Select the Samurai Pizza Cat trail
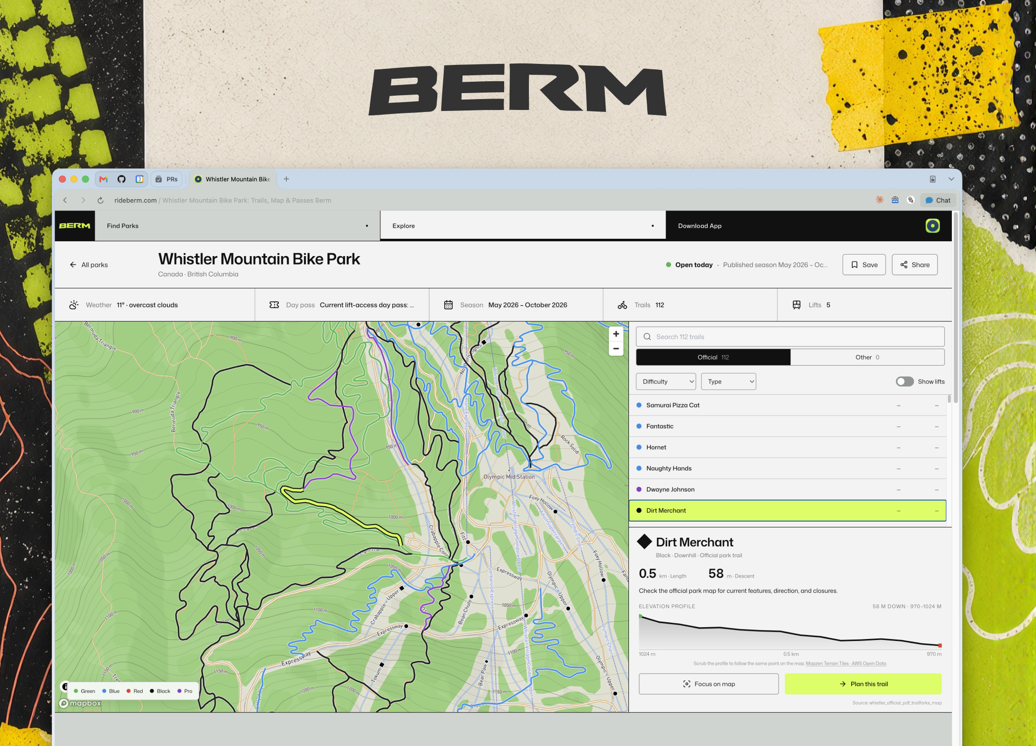 pos(787,405)
